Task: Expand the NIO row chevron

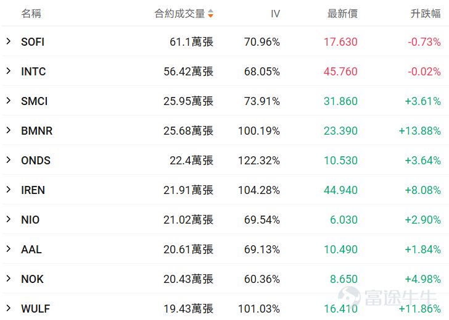Action: click(9, 219)
